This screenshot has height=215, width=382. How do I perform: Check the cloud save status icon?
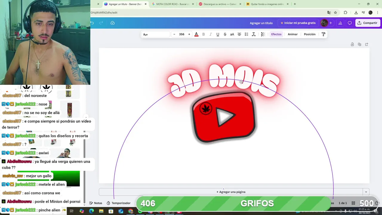(x=113, y=23)
